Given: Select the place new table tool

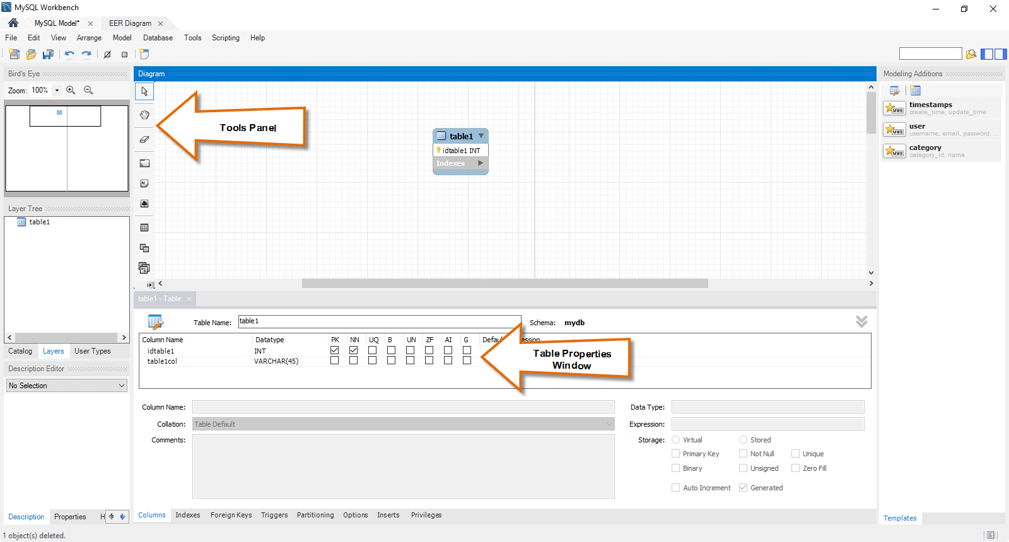Looking at the screenshot, I should click(144, 228).
